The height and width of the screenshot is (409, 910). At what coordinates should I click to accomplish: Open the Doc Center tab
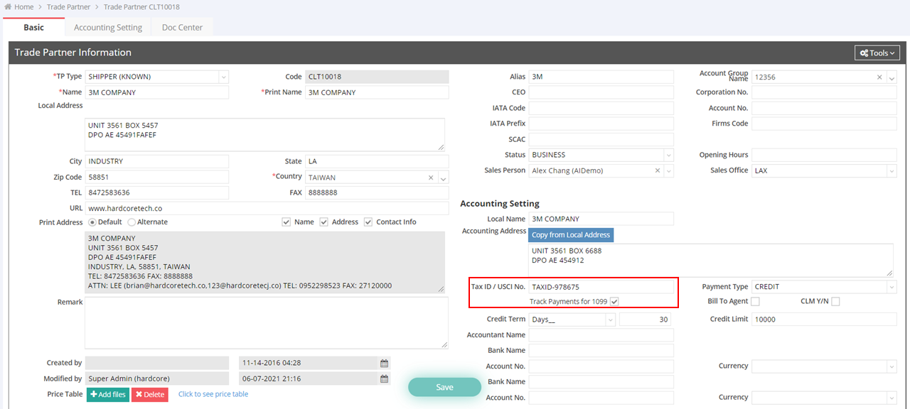coord(182,28)
